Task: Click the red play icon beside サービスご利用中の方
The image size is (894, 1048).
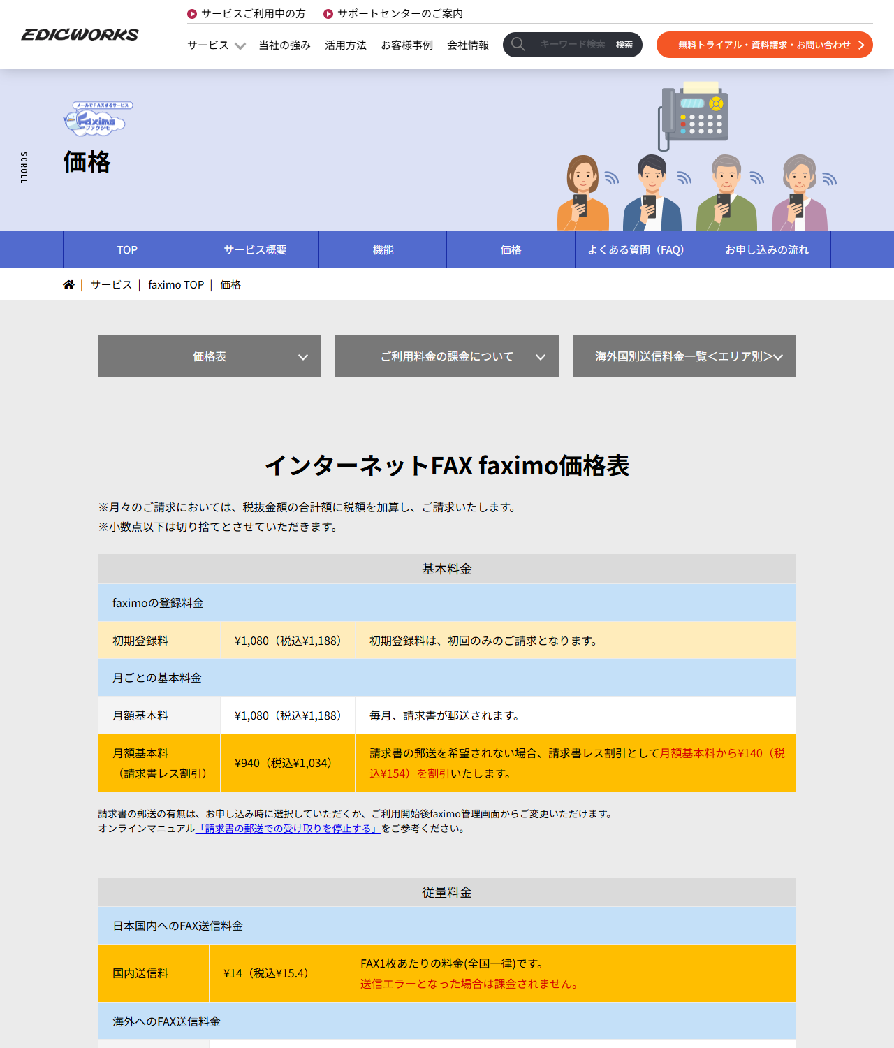Action: coord(192,14)
